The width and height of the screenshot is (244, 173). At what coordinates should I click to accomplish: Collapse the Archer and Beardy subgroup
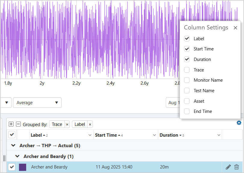click(x=17, y=156)
